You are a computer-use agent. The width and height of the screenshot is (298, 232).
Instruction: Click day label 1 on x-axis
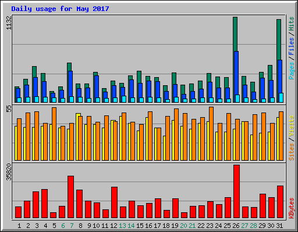pos(19,226)
